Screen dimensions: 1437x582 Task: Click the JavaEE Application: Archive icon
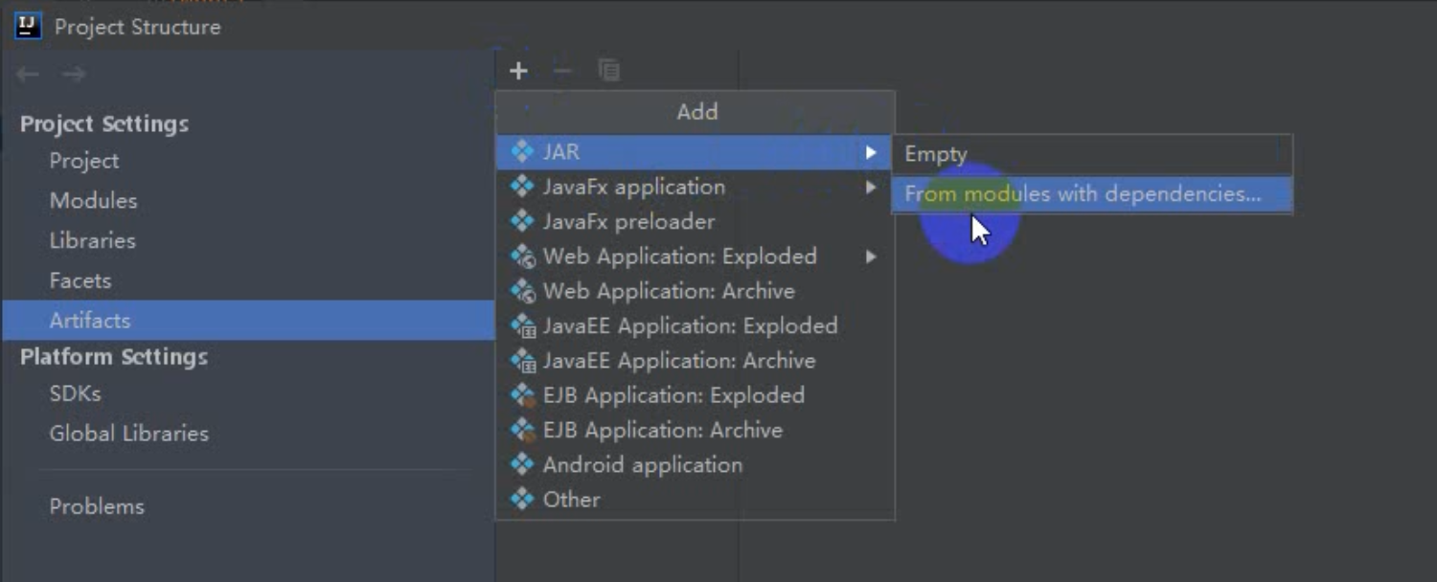[522, 360]
